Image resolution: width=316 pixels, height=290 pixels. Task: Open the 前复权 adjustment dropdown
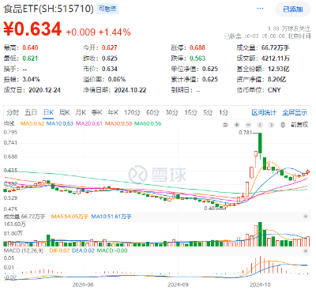[x=299, y=125]
